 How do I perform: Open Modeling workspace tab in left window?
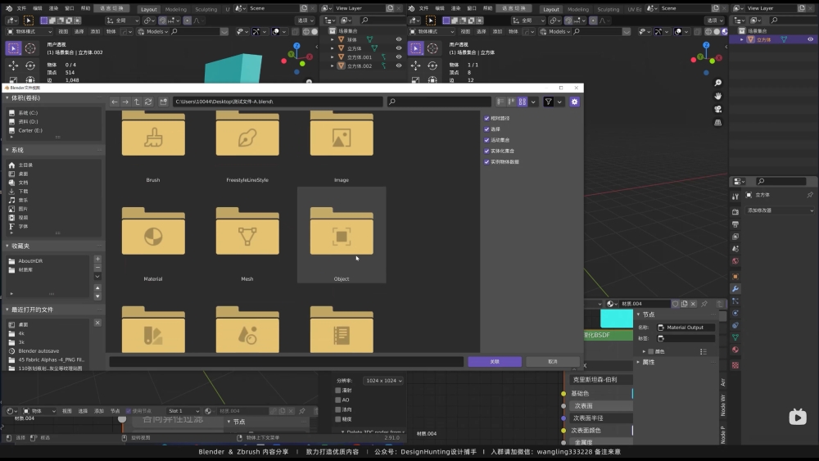click(x=175, y=9)
